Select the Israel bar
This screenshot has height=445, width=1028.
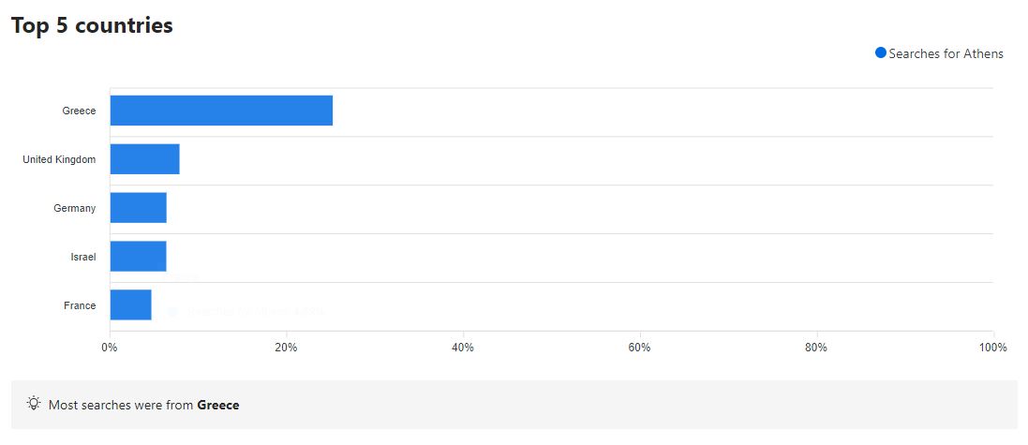pyautogui.click(x=138, y=257)
